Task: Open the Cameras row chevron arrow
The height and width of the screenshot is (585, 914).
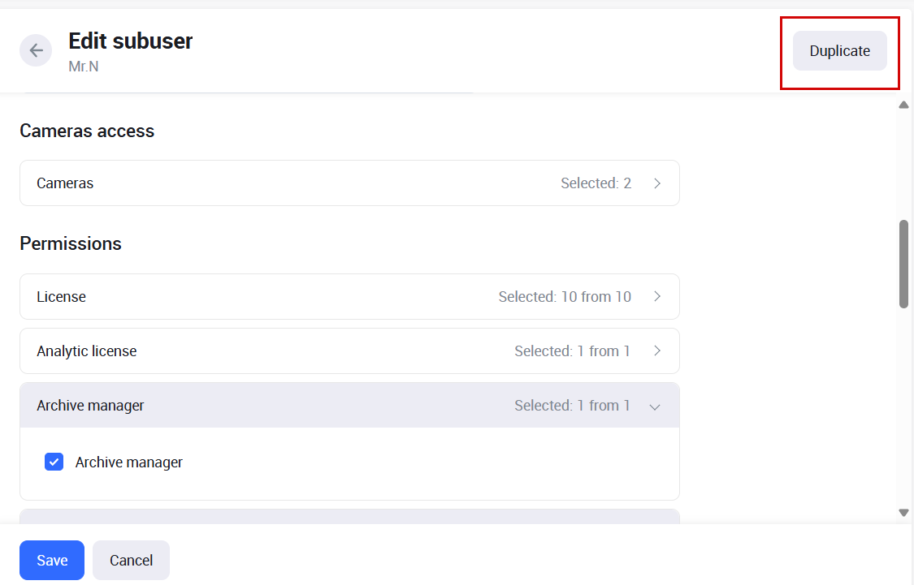Action: (x=657, y=183)
